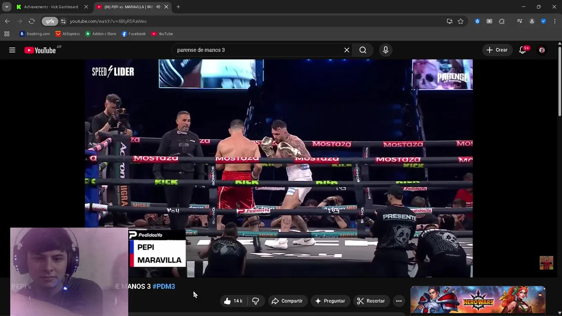
Task: Click the Recortar clip button
Action: pos(371,301)
